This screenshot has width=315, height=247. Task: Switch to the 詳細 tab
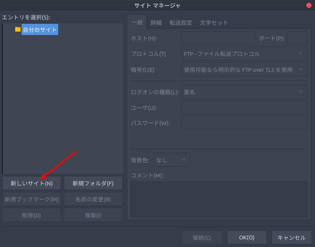pyautogui.click(x=156, y=22)
